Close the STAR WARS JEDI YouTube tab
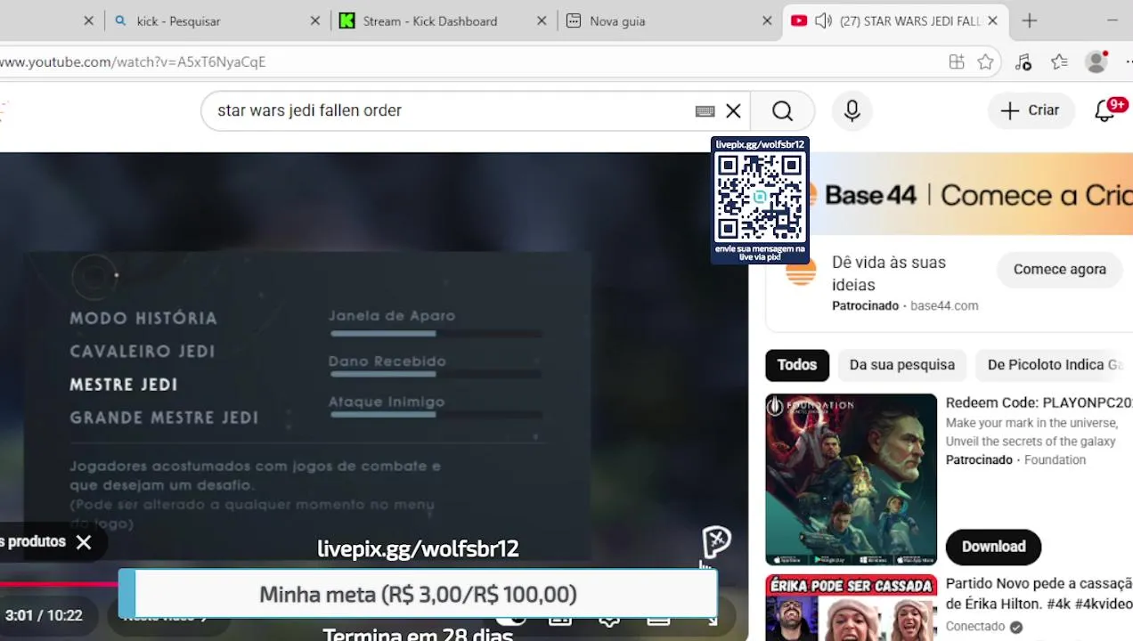The height and width of the screenshot is (641, 1133). click(993, 20)
